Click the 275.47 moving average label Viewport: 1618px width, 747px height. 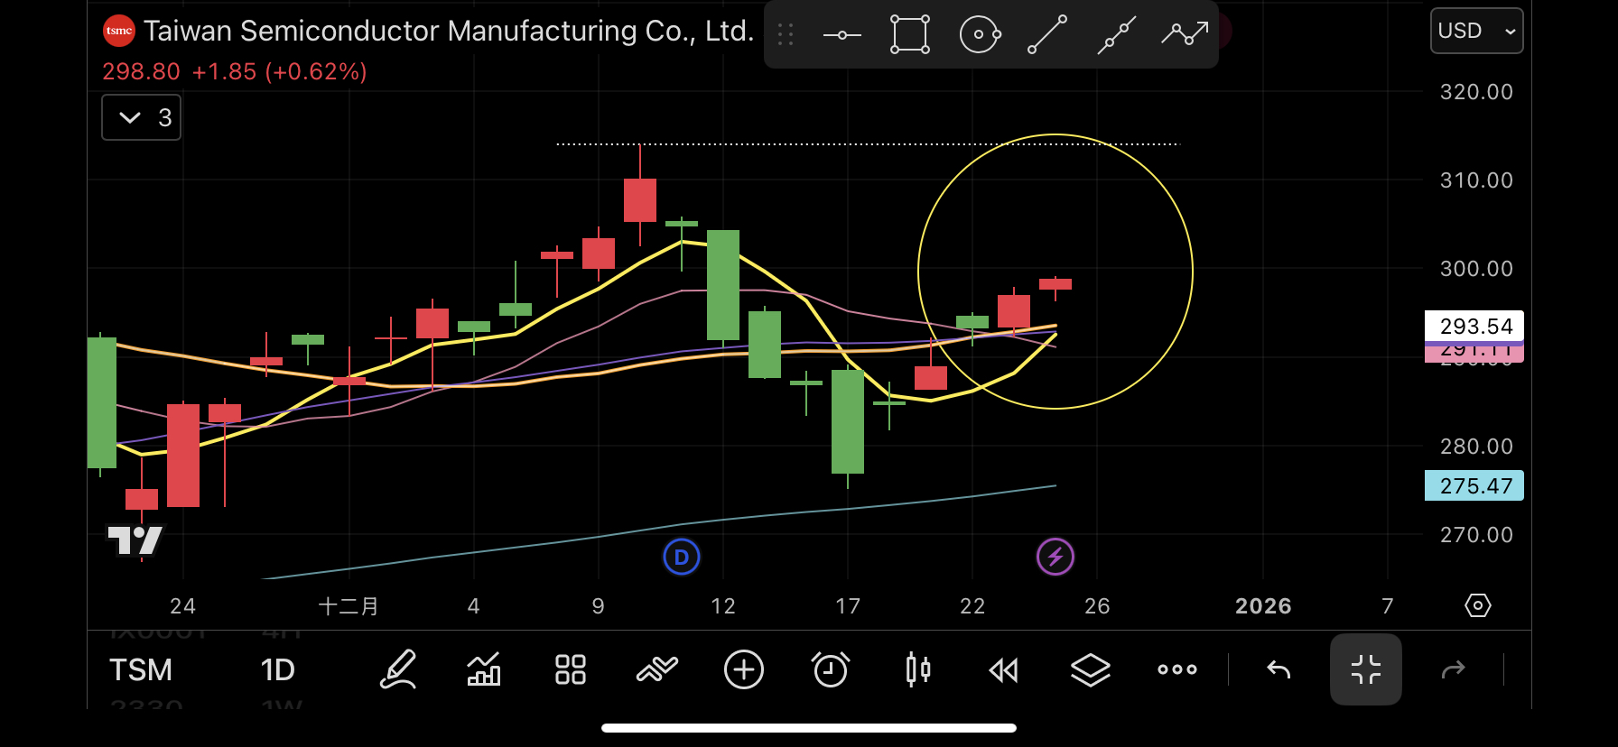[1474, 485]
